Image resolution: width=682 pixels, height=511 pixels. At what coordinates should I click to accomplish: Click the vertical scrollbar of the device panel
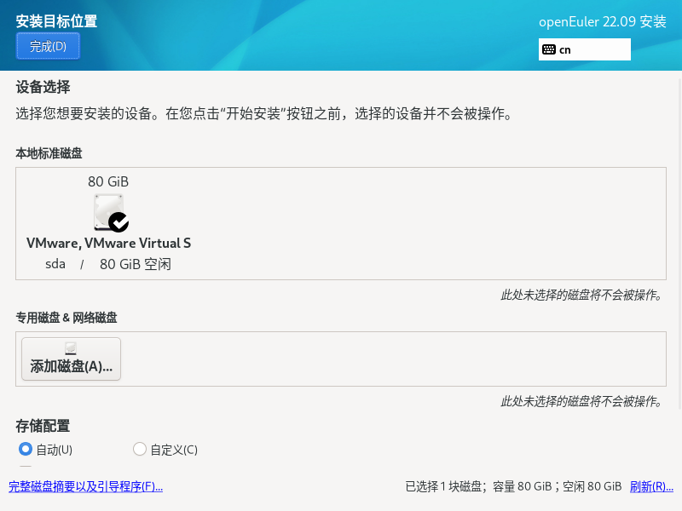pyautogui.click(x=679, y=244)
